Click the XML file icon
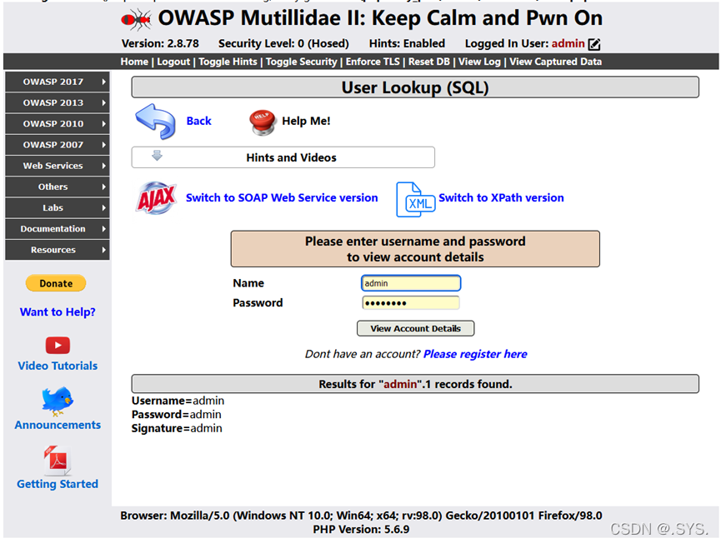 (x=415, y=199)
